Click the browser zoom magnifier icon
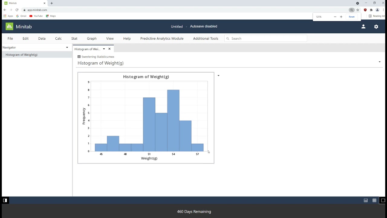Image resolution: width=387 pixels, height=218 pixels. pos(352,10)
